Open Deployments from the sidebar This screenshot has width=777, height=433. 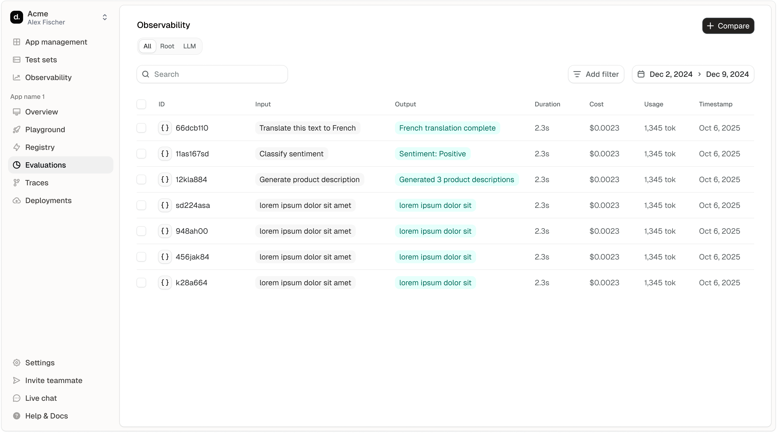click(x=48, y=200)
